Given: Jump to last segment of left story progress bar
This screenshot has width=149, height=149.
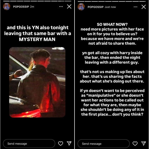Looking at the screenshot, I should click(x=68, y=1).
